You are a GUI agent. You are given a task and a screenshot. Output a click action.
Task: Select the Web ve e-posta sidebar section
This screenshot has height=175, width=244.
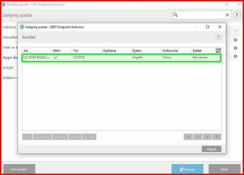point(10,47)
